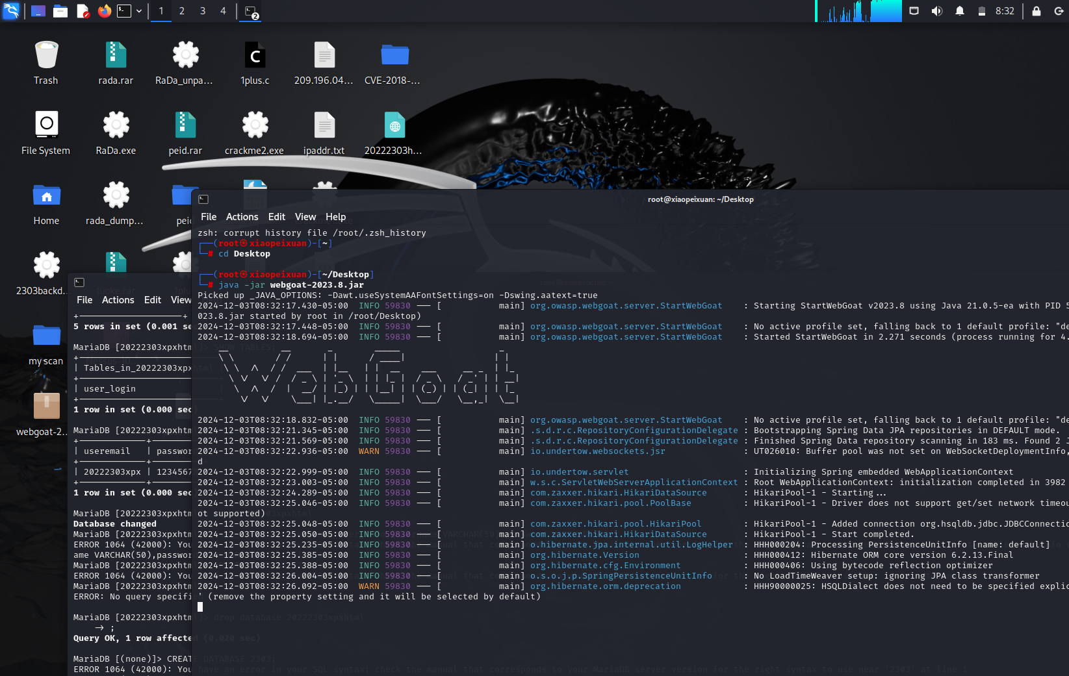Switch to workspace 2
Viewport: 1069px width, 676px height.
pos(182,11)
